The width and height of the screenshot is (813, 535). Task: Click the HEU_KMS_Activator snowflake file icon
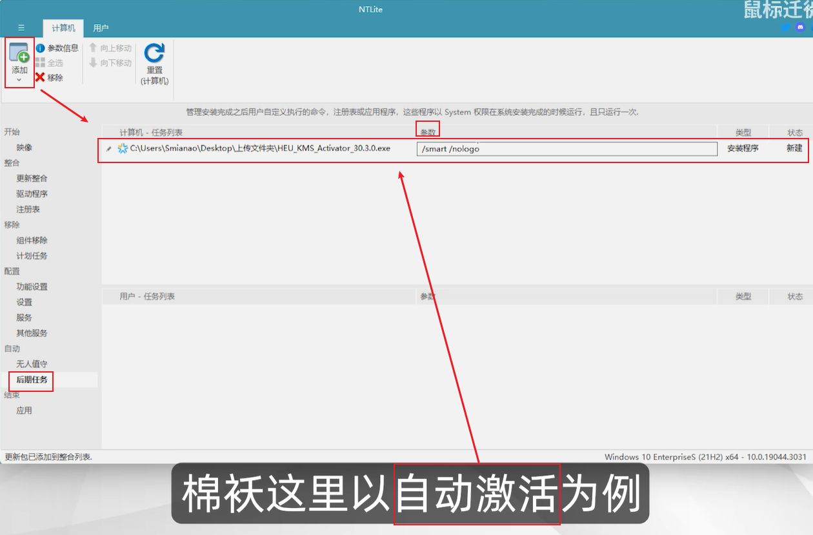(x=123, y=148)
